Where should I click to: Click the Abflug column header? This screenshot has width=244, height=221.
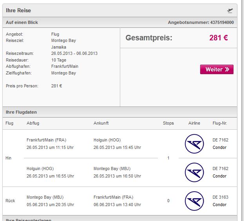pyautogui.click(x=33, y=123)
